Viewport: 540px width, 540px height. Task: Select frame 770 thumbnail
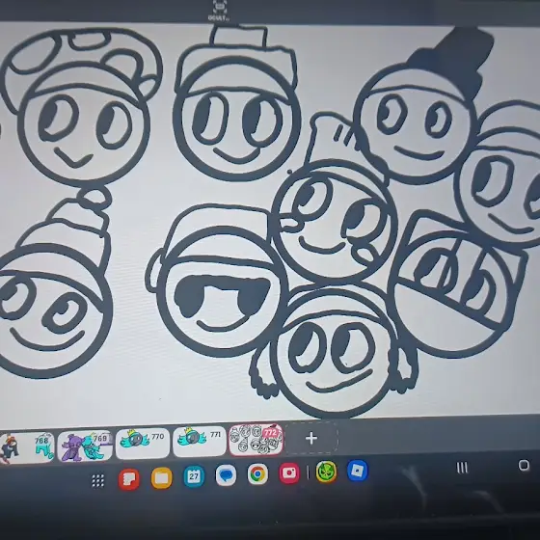143,443
